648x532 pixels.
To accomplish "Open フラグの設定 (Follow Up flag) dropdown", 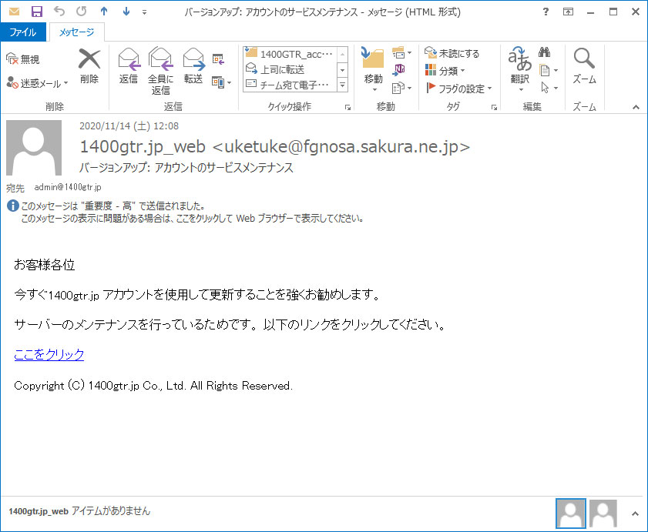I will pos(459,89).
